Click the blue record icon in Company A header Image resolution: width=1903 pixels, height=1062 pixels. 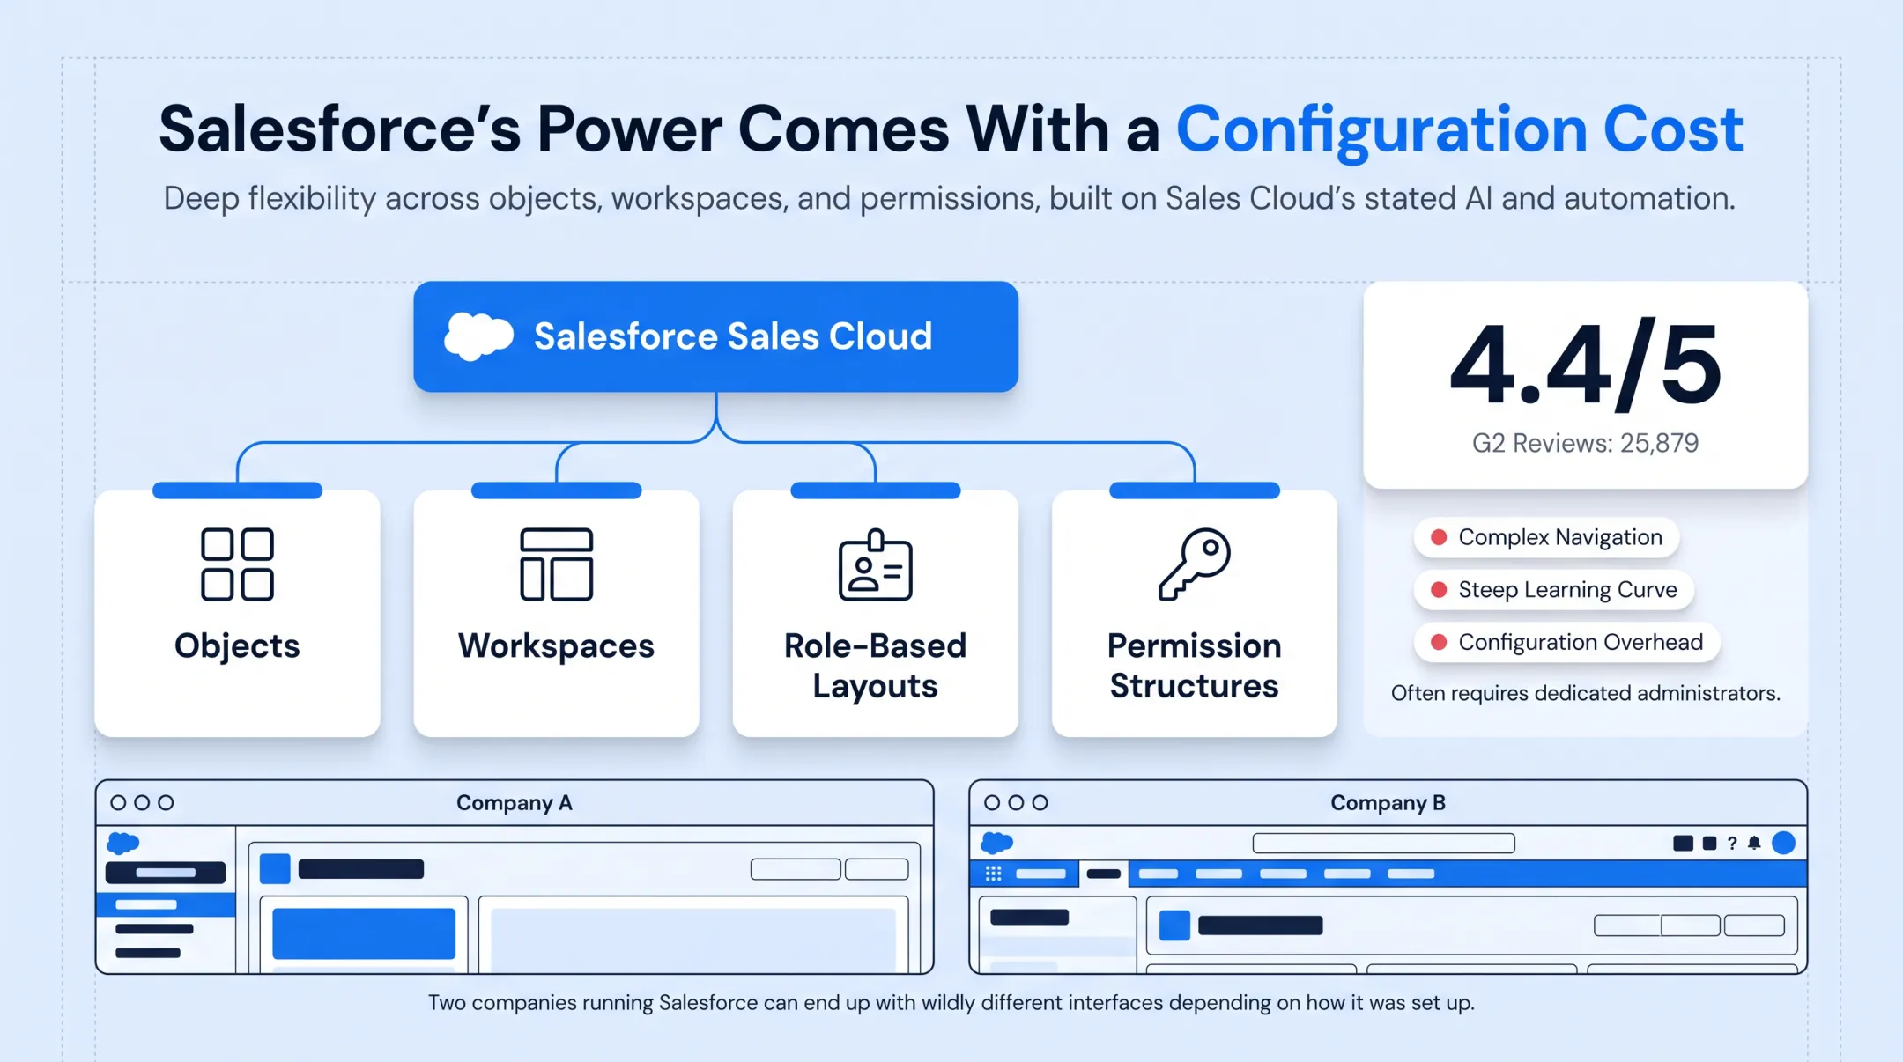(x=275, y=868)
